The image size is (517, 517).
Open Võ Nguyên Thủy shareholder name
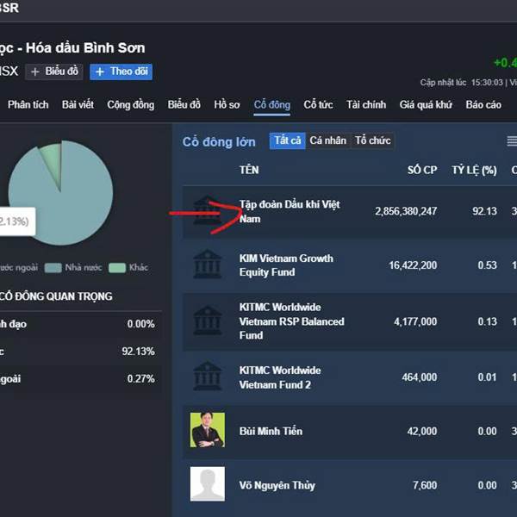pos(277,485)
